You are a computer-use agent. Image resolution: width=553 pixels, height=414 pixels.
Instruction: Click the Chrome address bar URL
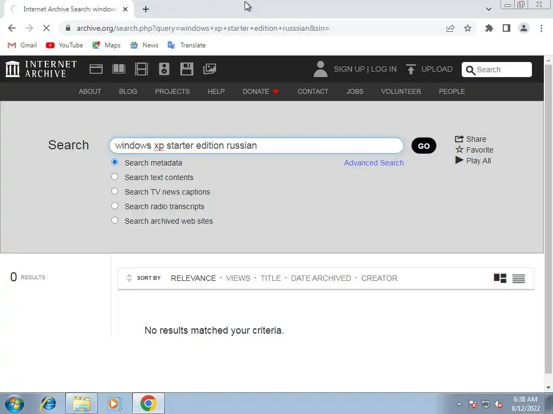(x=203, y=28)
